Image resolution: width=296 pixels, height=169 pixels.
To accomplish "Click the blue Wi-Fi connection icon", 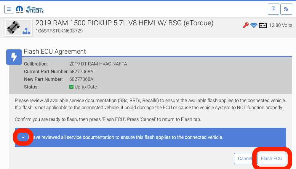I will click(254, 25).
